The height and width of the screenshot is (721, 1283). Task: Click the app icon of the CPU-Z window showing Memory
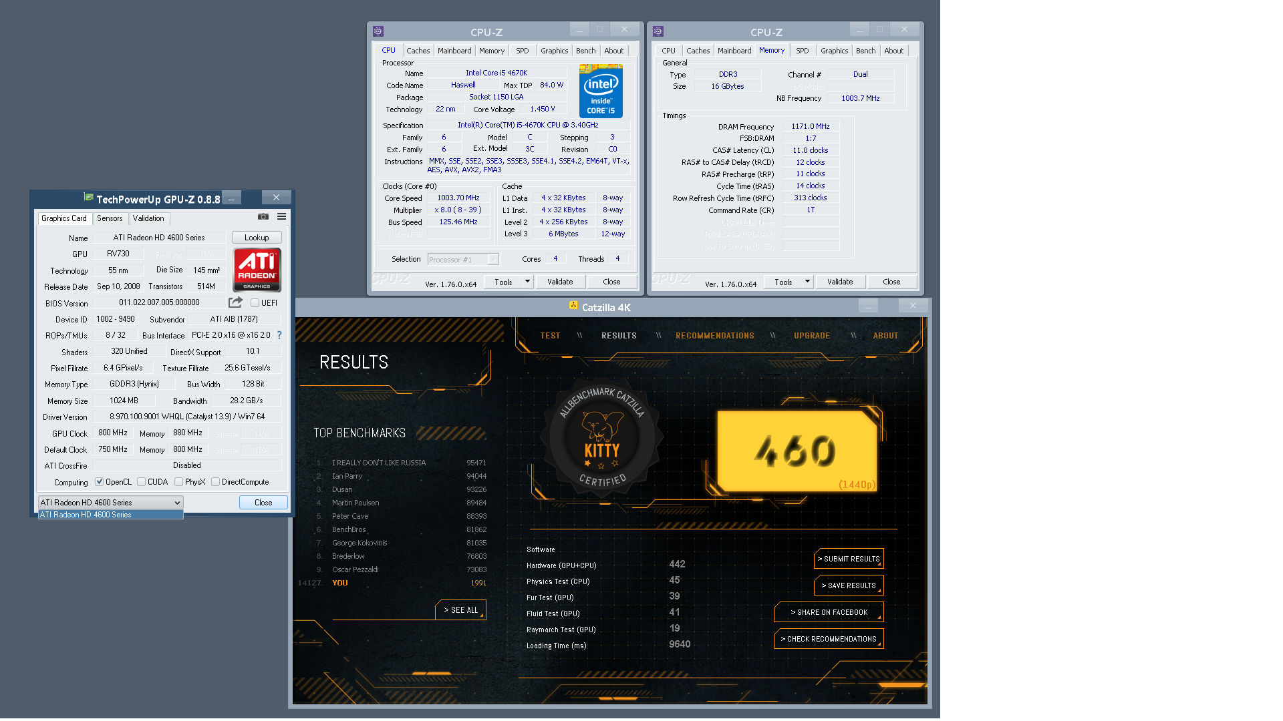[x=658, y=31]
